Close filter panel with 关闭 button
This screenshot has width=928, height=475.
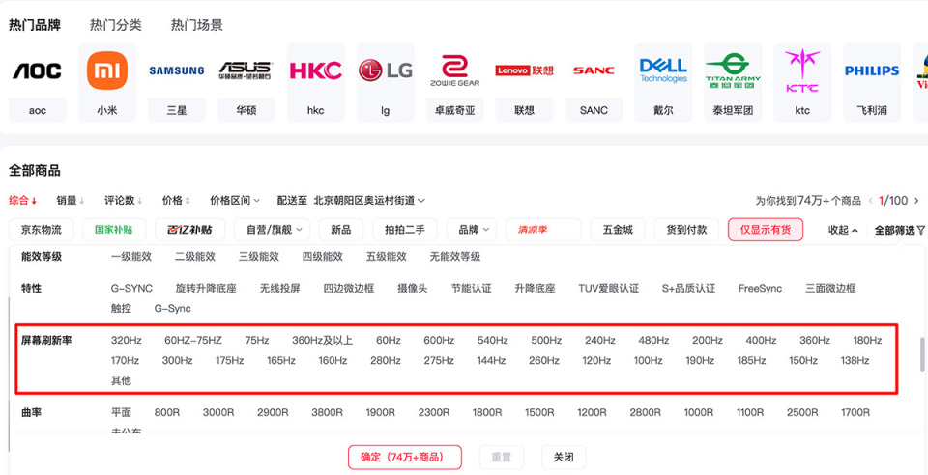coord(564,458)
